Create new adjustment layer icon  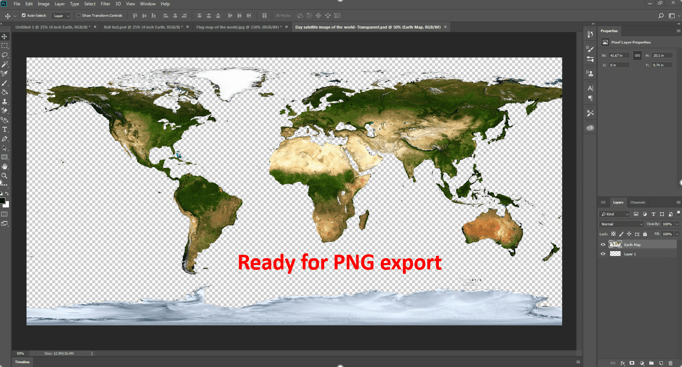[642, 363]
